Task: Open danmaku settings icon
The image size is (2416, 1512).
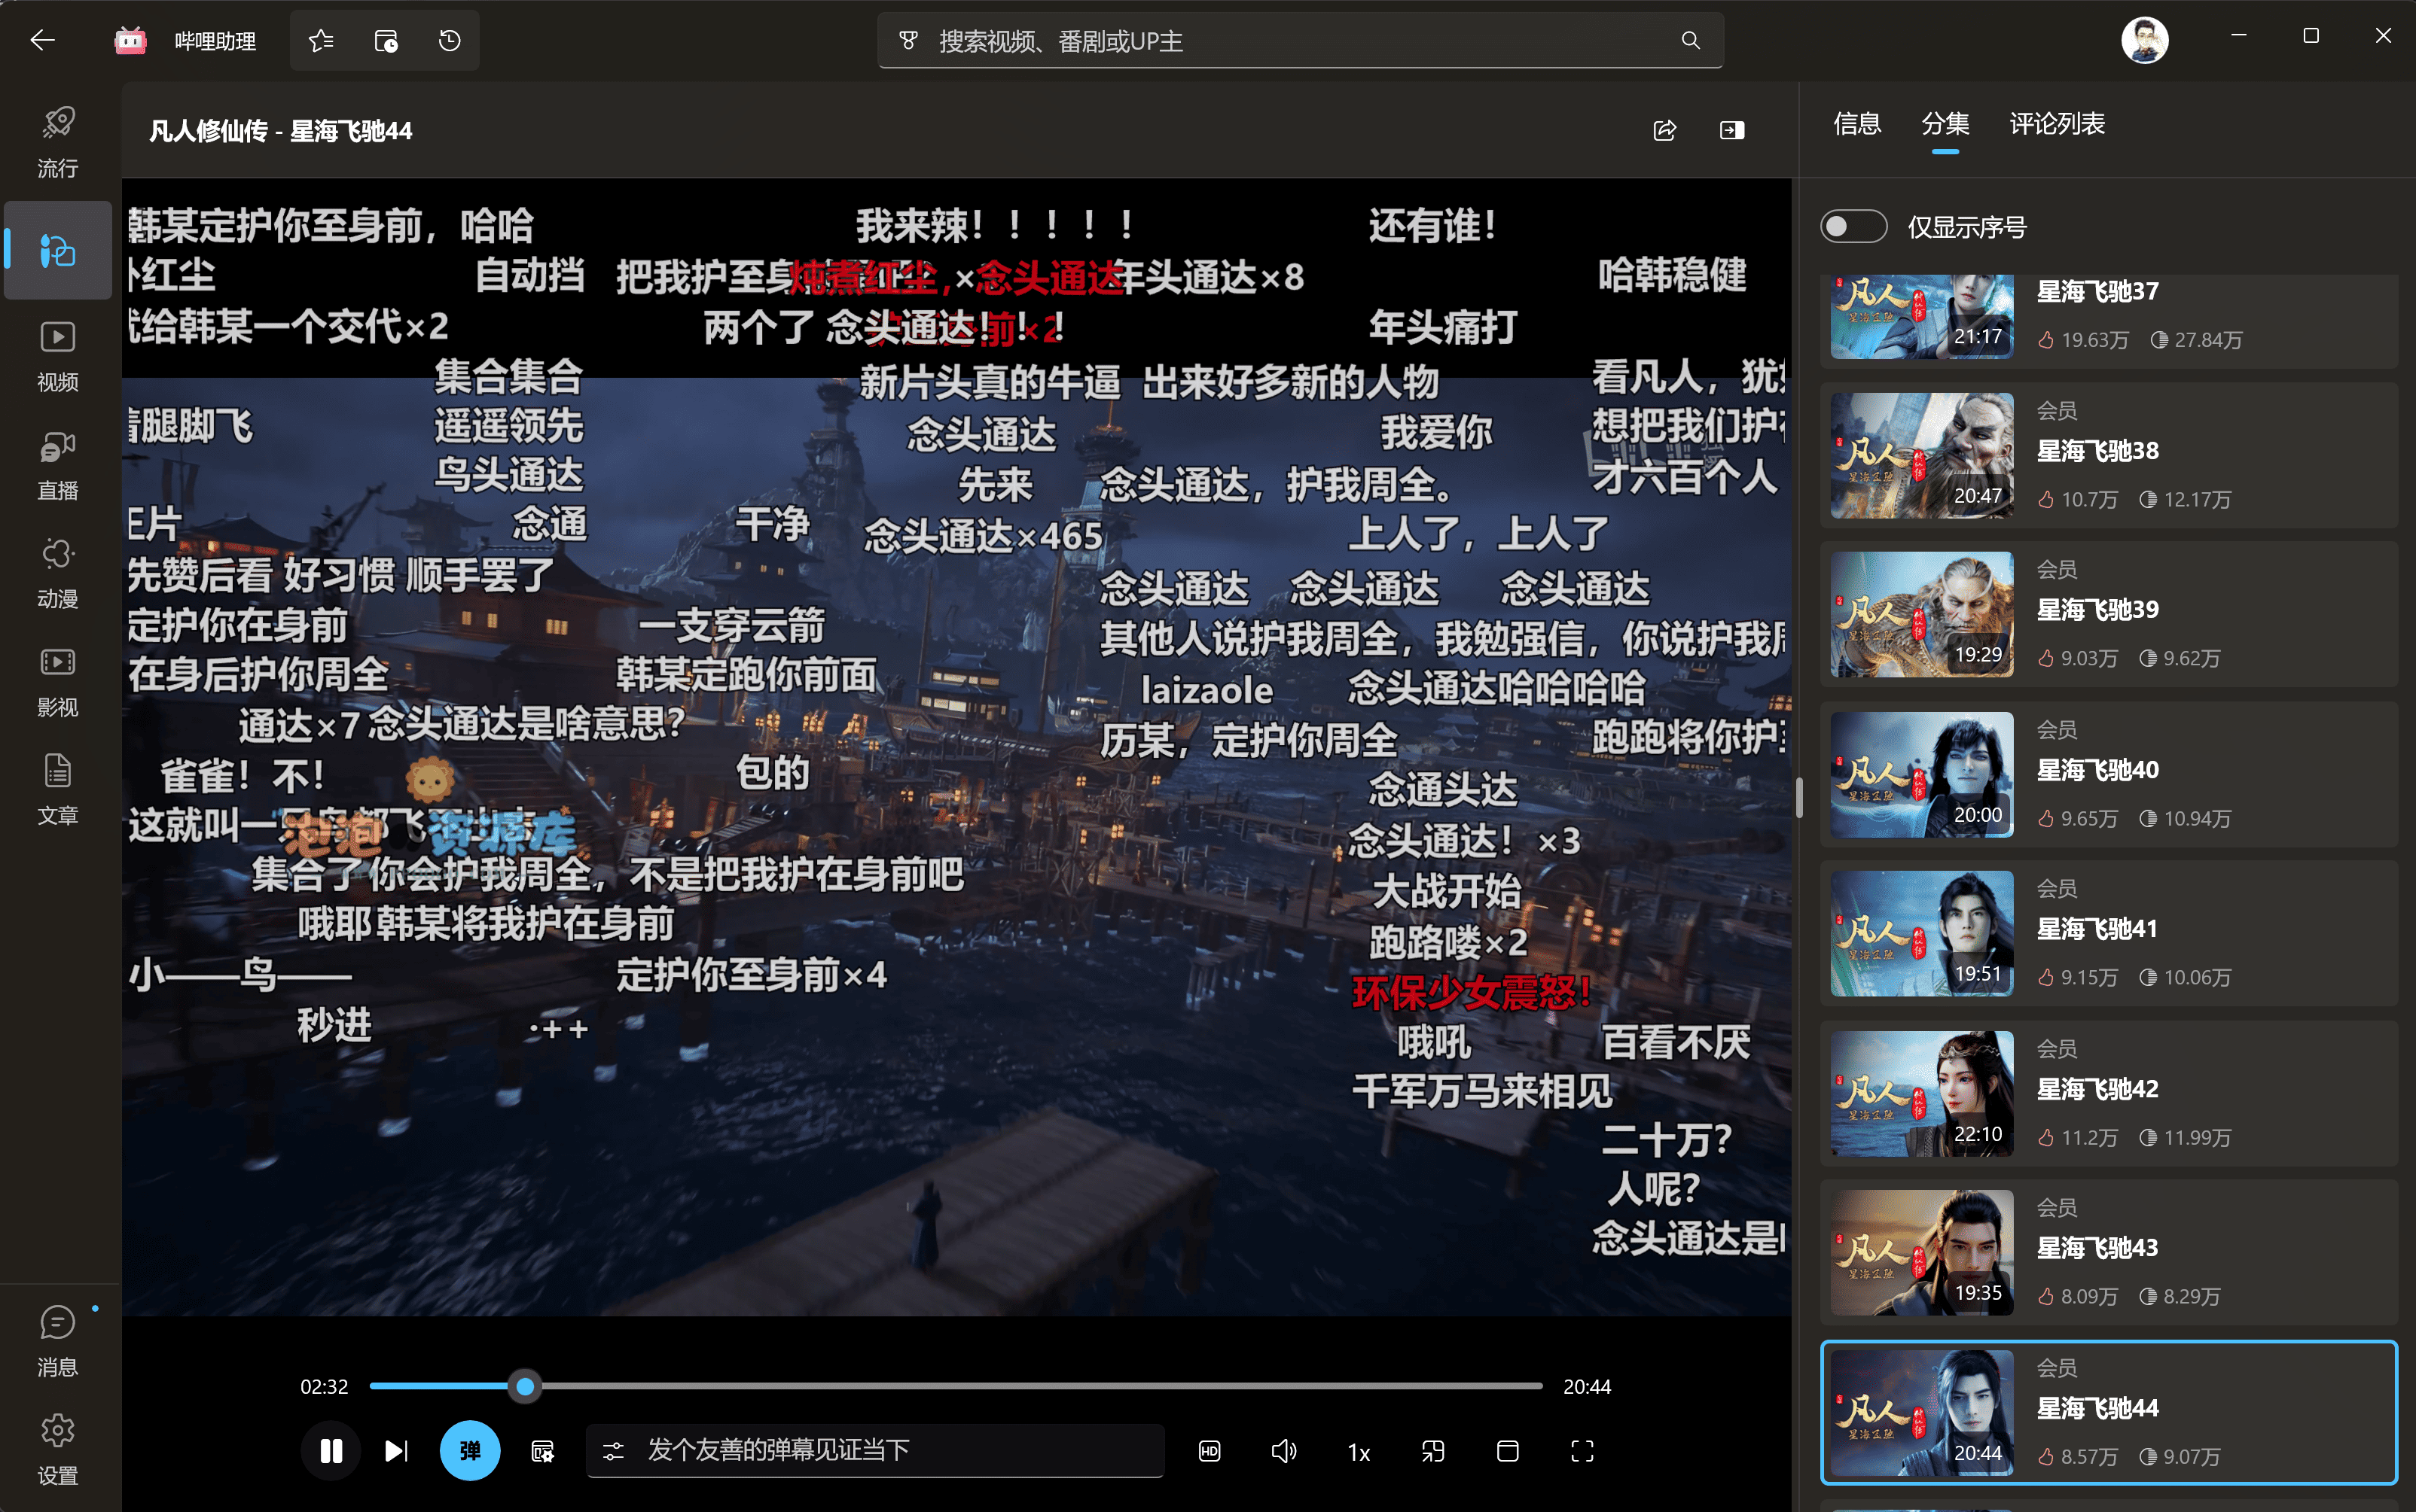Action: [542, 1450]
